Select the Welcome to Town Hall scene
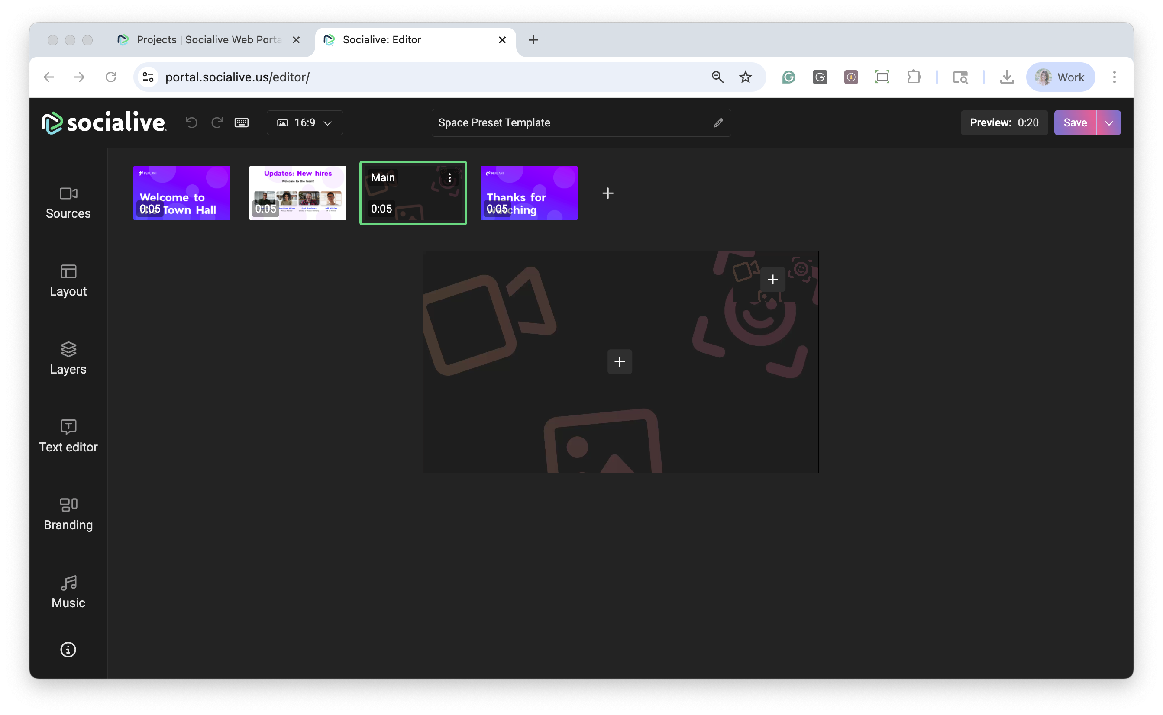This screenshot has height=715, width=1163. tap(181, 193)
